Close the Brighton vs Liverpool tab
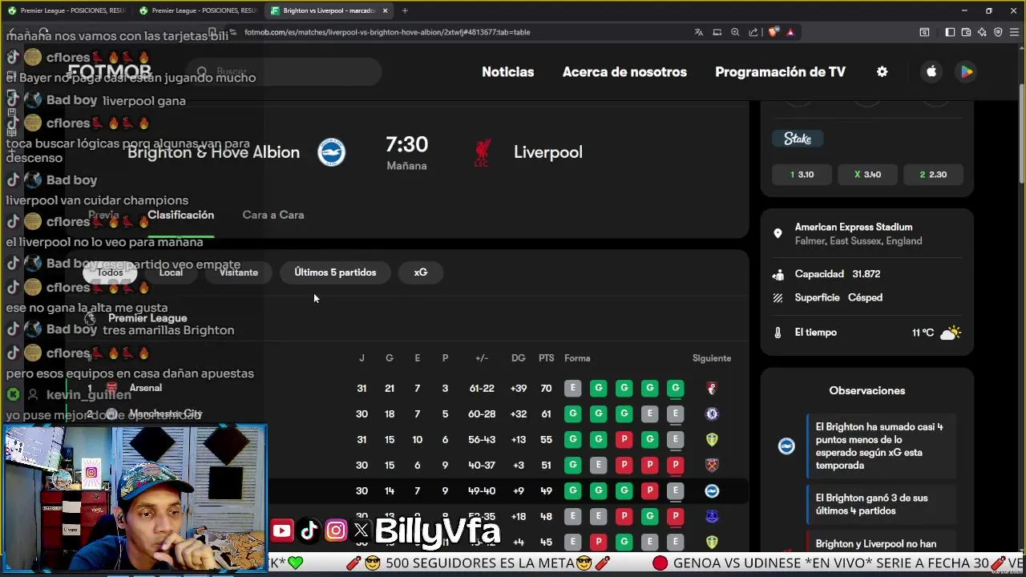This screenshot has height=577, width=1026. (386, 10)
